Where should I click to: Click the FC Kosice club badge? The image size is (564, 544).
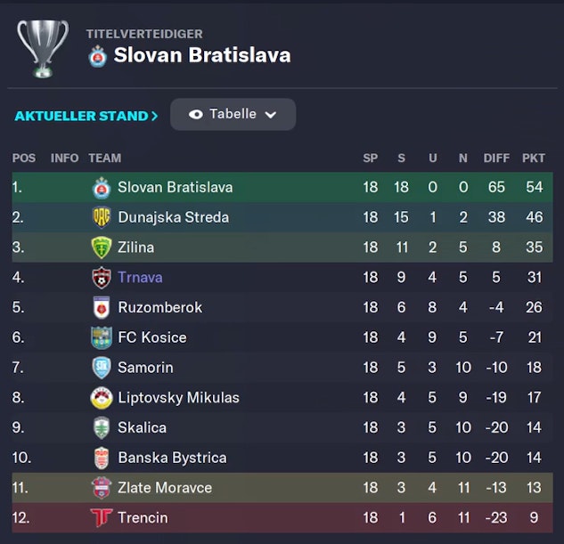pyautogui.click(x=102, y=337)
